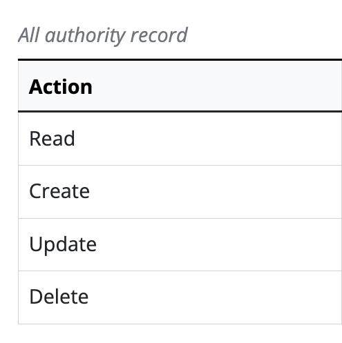Select the Update row label
342x343 pixels.
63,244
